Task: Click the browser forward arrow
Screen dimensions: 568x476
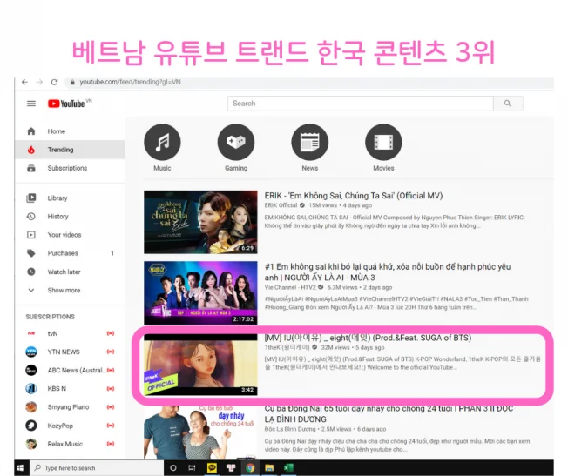Action: click(x=39, y=82)
